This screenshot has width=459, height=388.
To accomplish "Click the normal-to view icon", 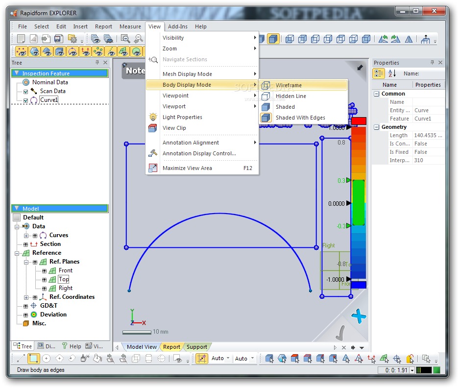I will tap(425, 39).
